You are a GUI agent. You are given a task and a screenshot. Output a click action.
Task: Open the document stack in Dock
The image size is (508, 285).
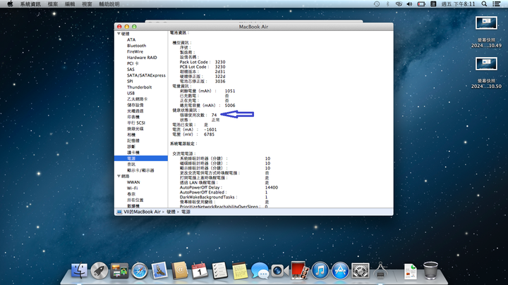point(411,272)
